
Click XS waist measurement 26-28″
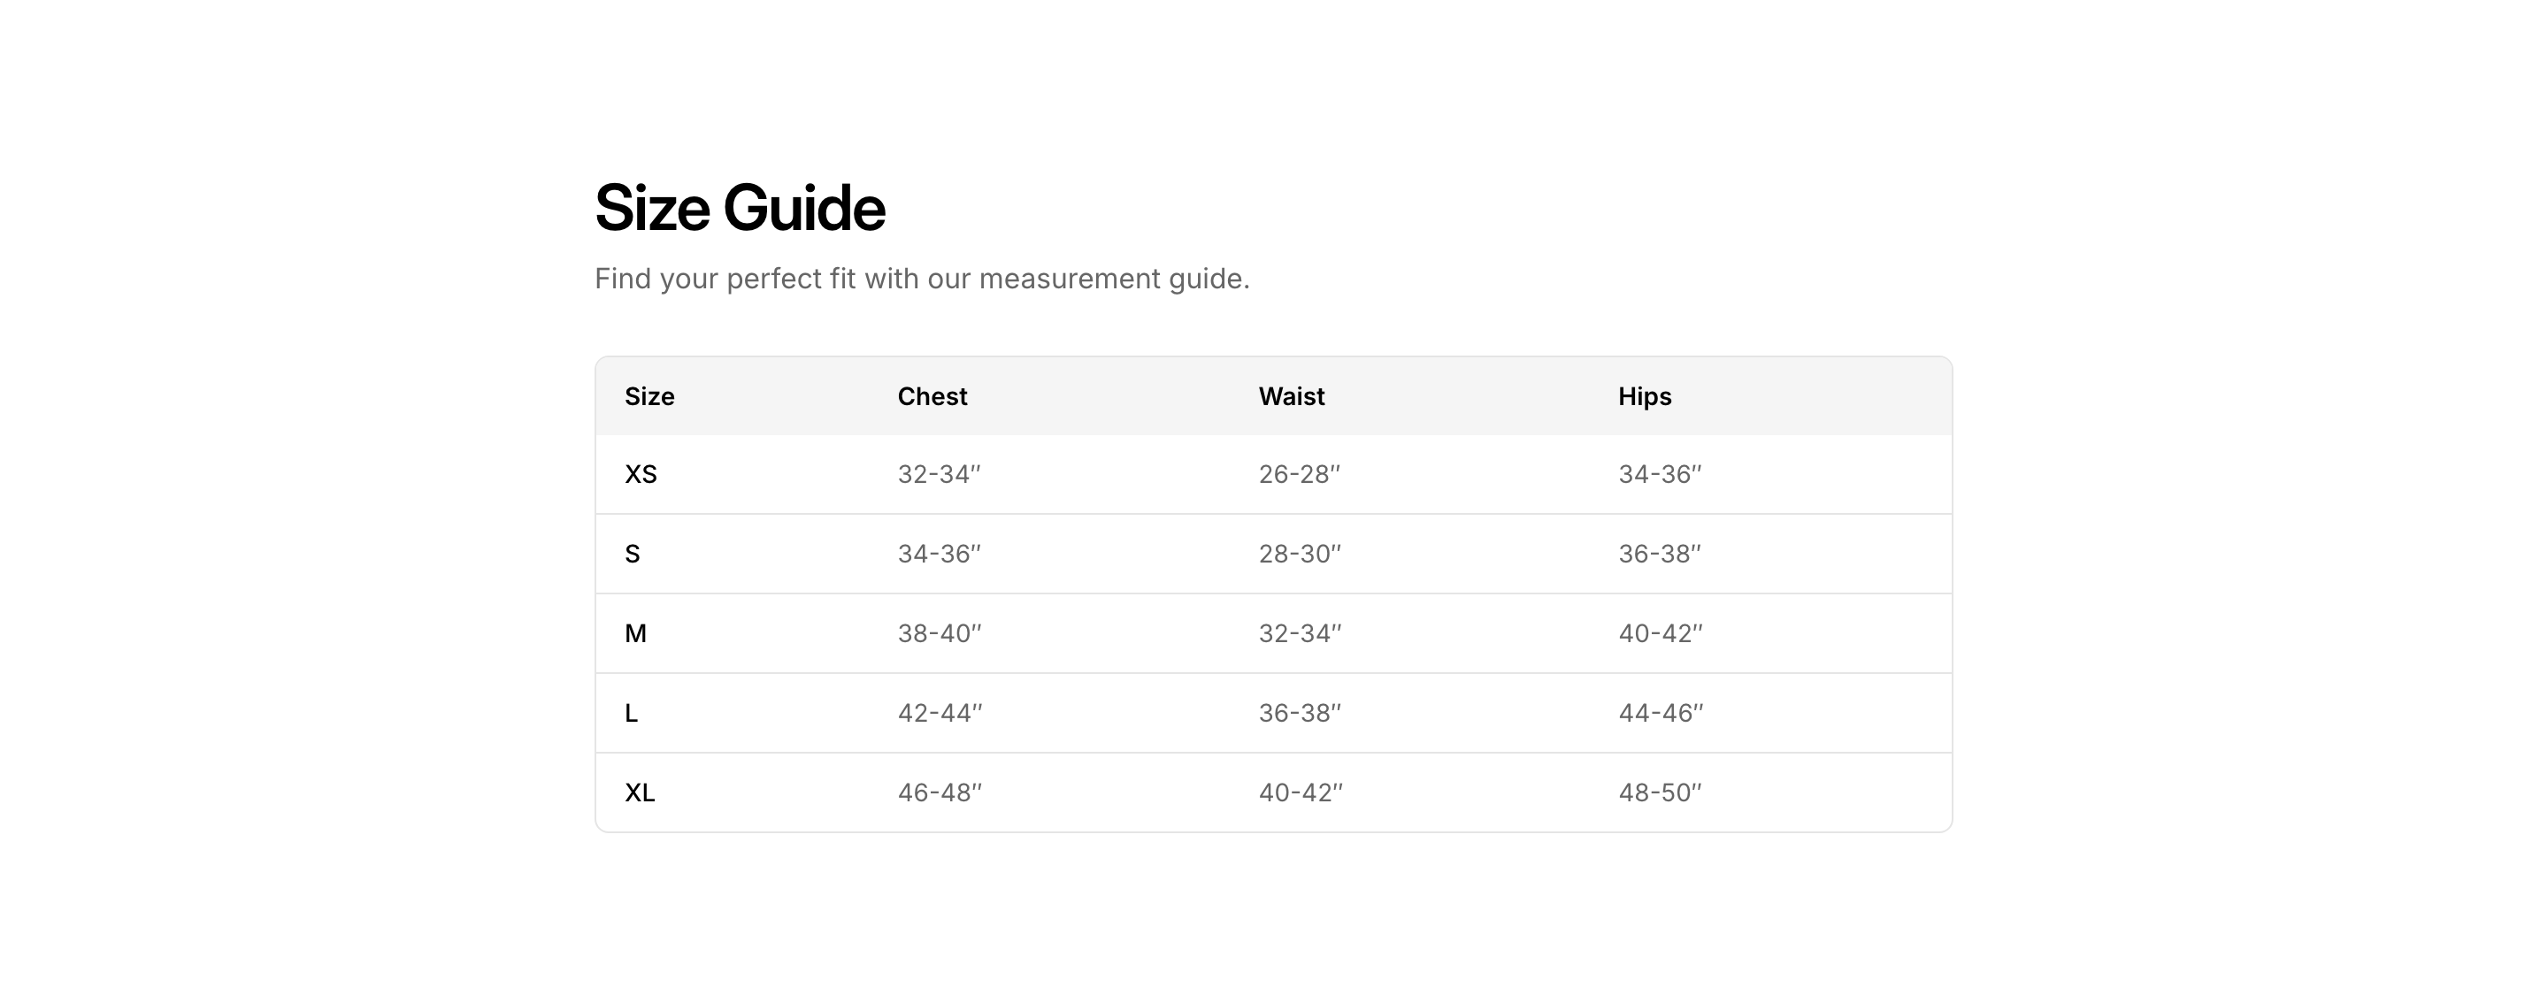(1299, 475)
